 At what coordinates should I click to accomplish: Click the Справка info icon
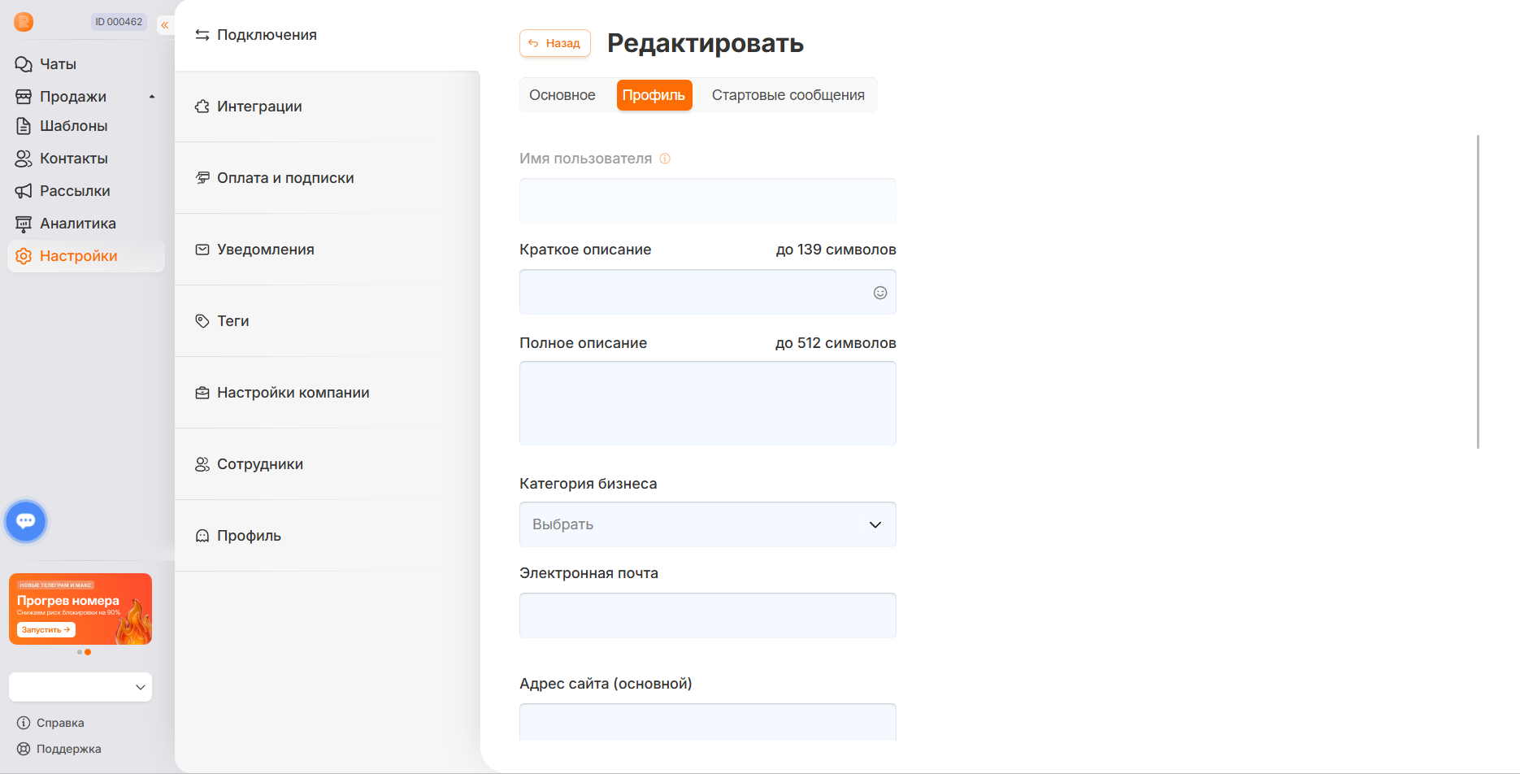coord(24,723)
